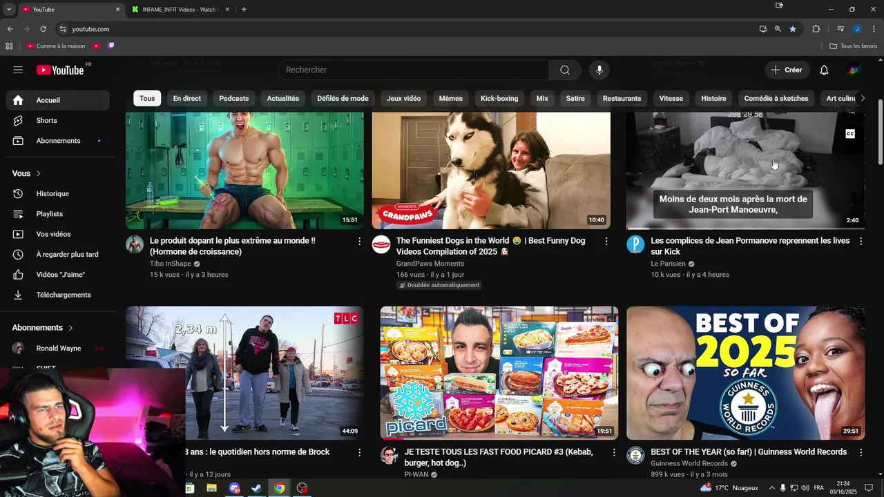This screenshot has width=884, height=497.
Task: Click the Guinness World Records channel avatar
Action: click(635, 456)
